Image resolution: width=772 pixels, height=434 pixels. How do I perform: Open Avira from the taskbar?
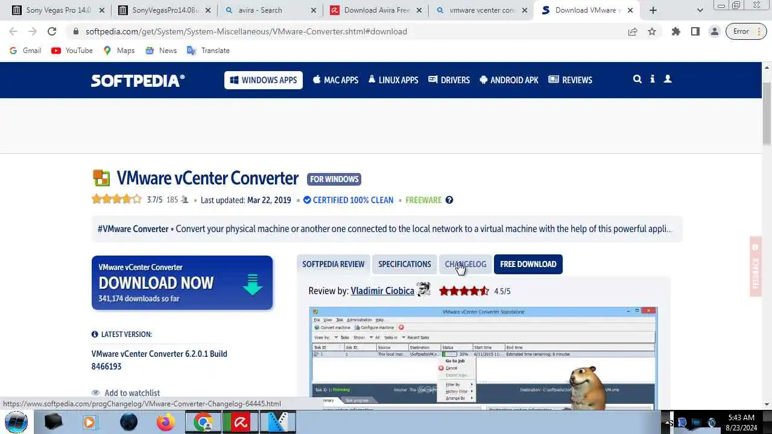241,421
